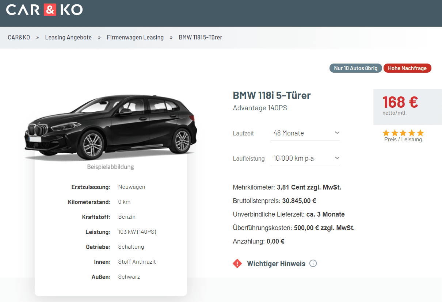
Task: Click the Außen value Schwarz
Action: [x=129, y=277]
